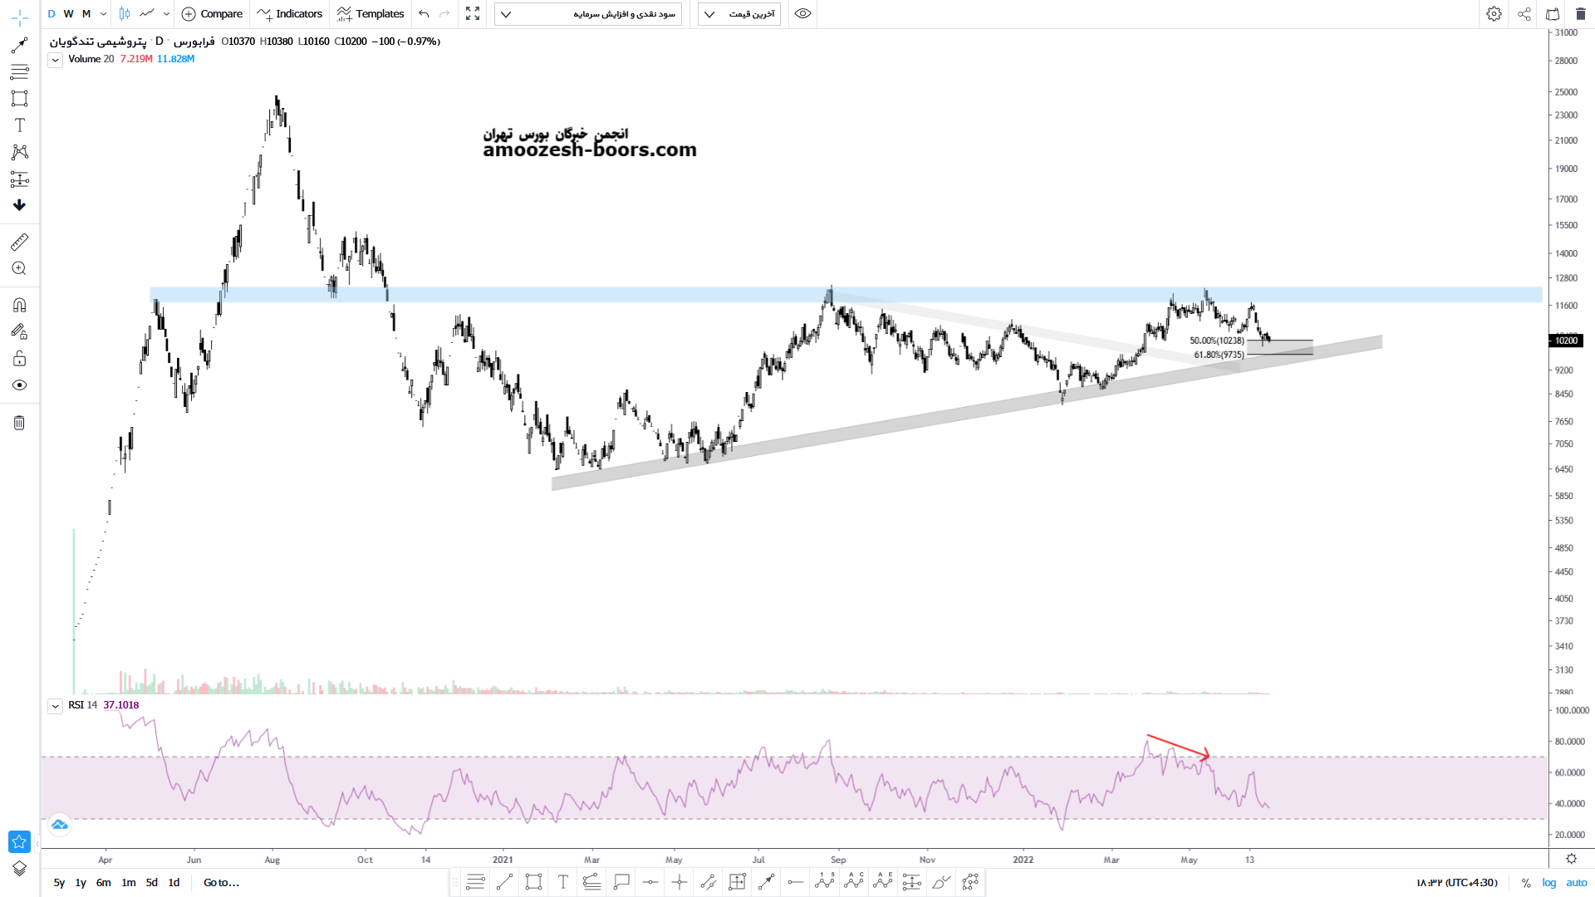Collapse the Volume indicator legend chevron

tap(55, 60)
